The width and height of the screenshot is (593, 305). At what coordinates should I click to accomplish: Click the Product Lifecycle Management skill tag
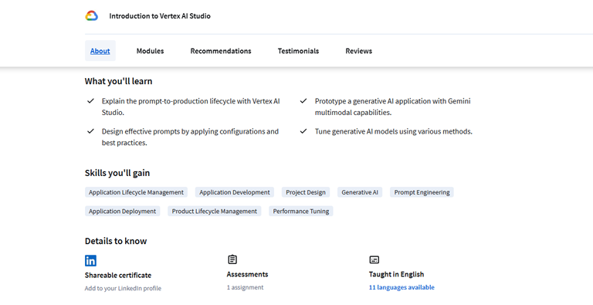click(x=215, y=211)
